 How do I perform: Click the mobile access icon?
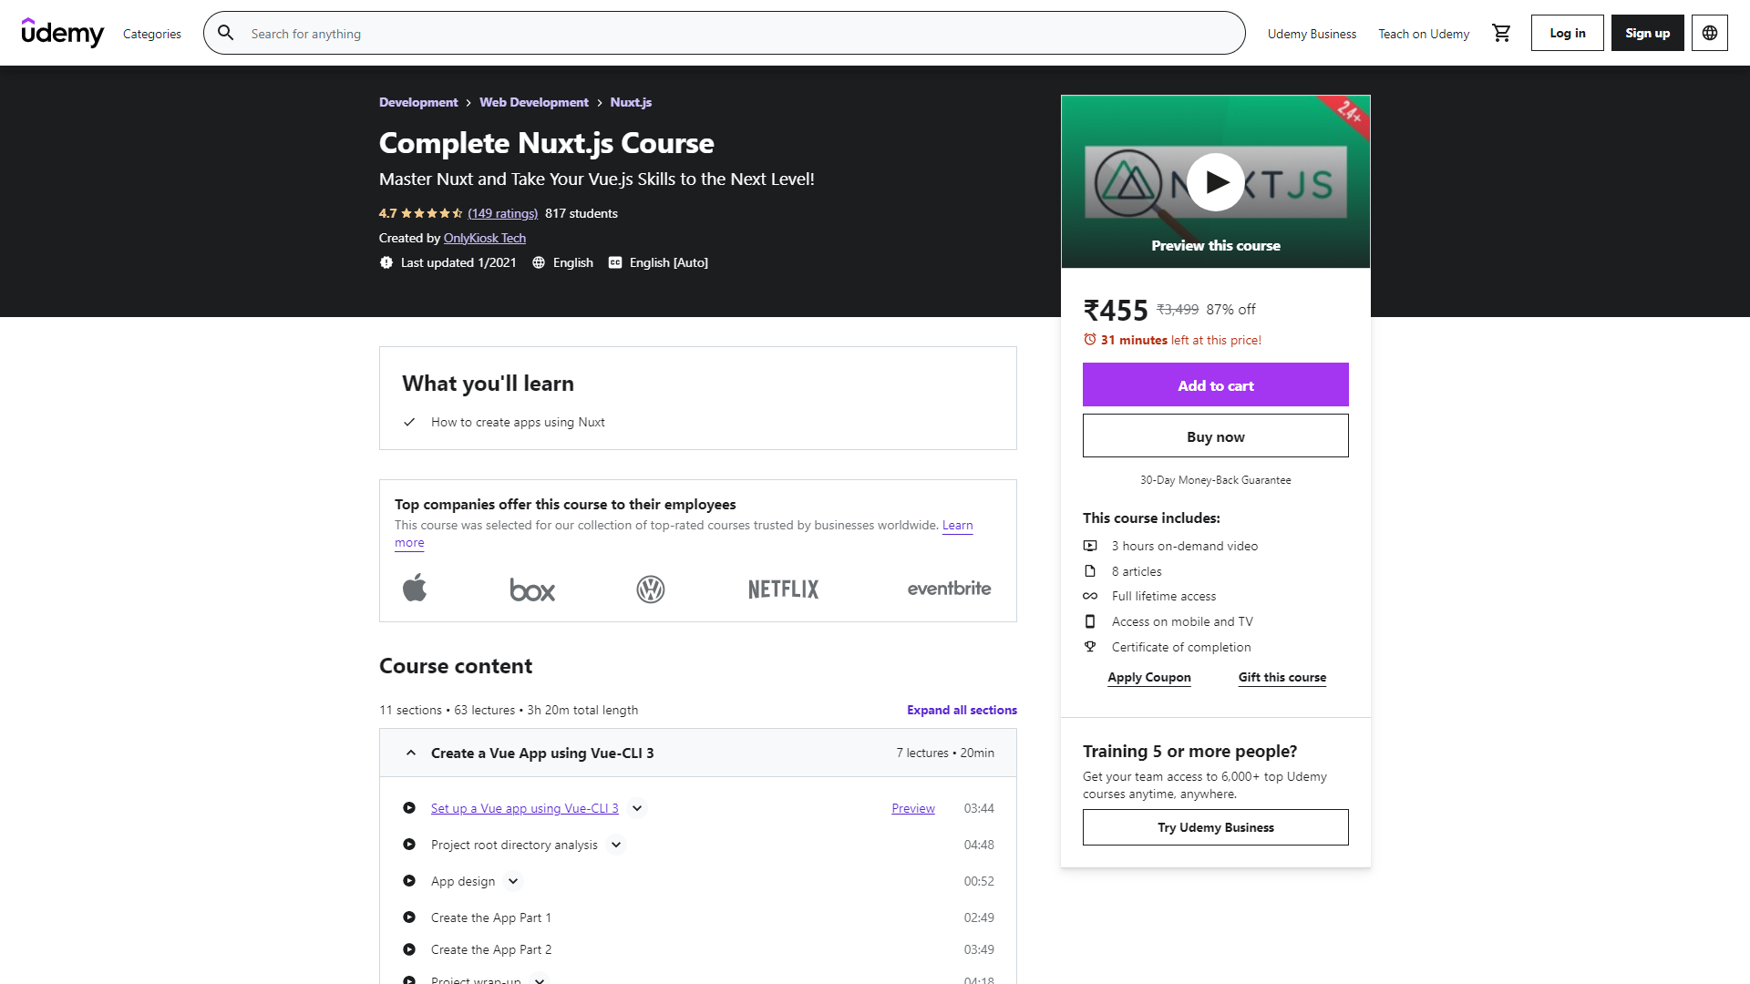click(x=1090, y=621)
